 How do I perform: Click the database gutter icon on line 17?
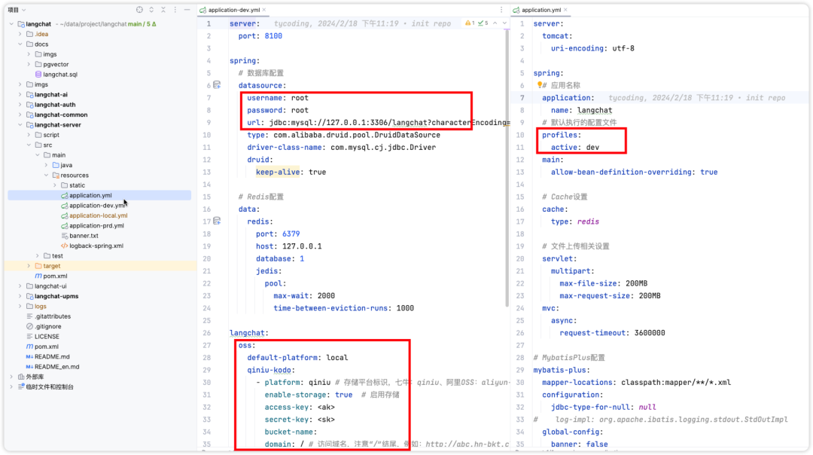[x=217, y=221]
